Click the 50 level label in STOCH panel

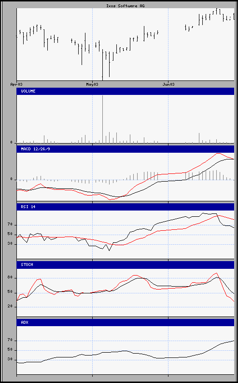pyautogui.click(x=10, y=292)
